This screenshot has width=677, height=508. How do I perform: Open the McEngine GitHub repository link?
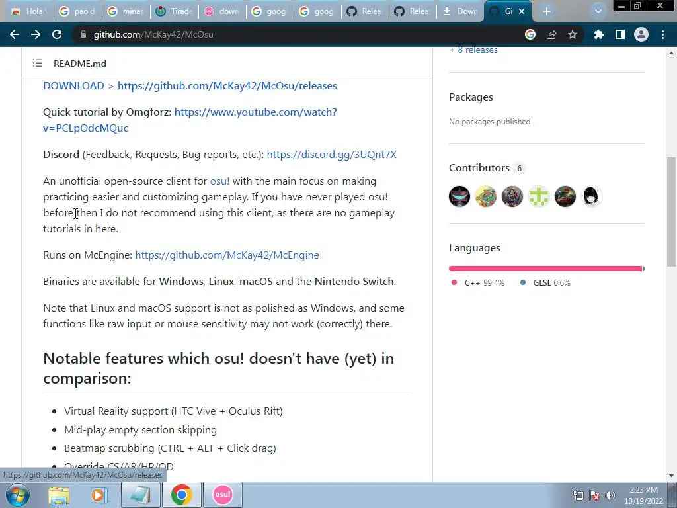click(x=227, y=255)
